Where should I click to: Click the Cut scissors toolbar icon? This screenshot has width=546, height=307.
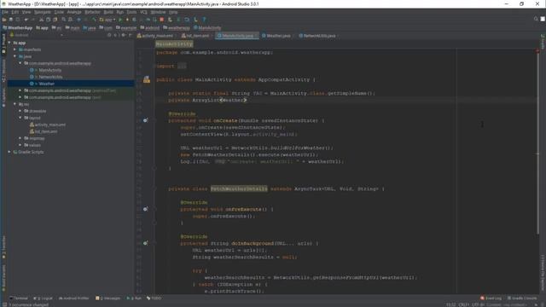pos(42,20)
